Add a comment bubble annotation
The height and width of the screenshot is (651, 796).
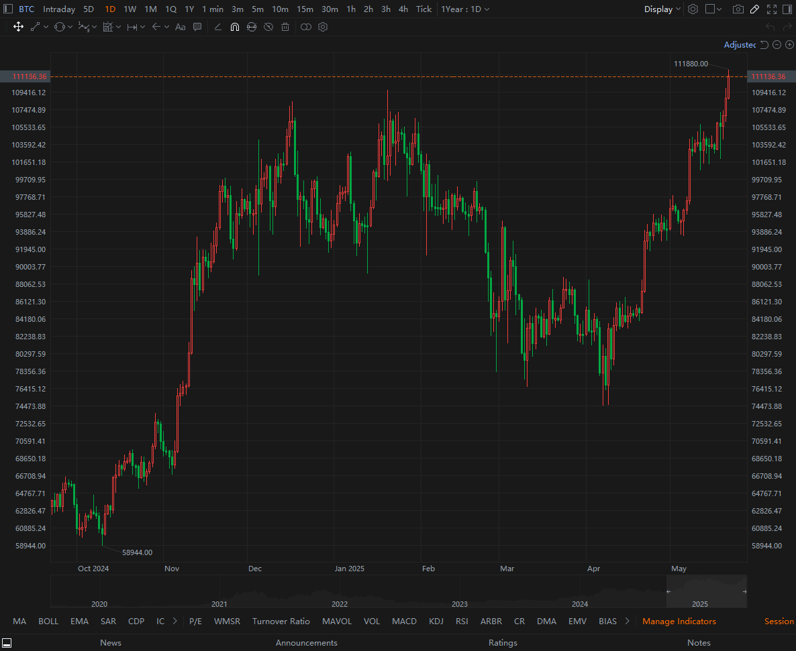197,27
